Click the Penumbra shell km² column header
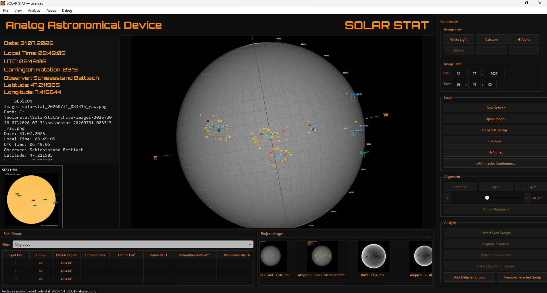Screen dimensions: 547x293 (x=194, y=255)
